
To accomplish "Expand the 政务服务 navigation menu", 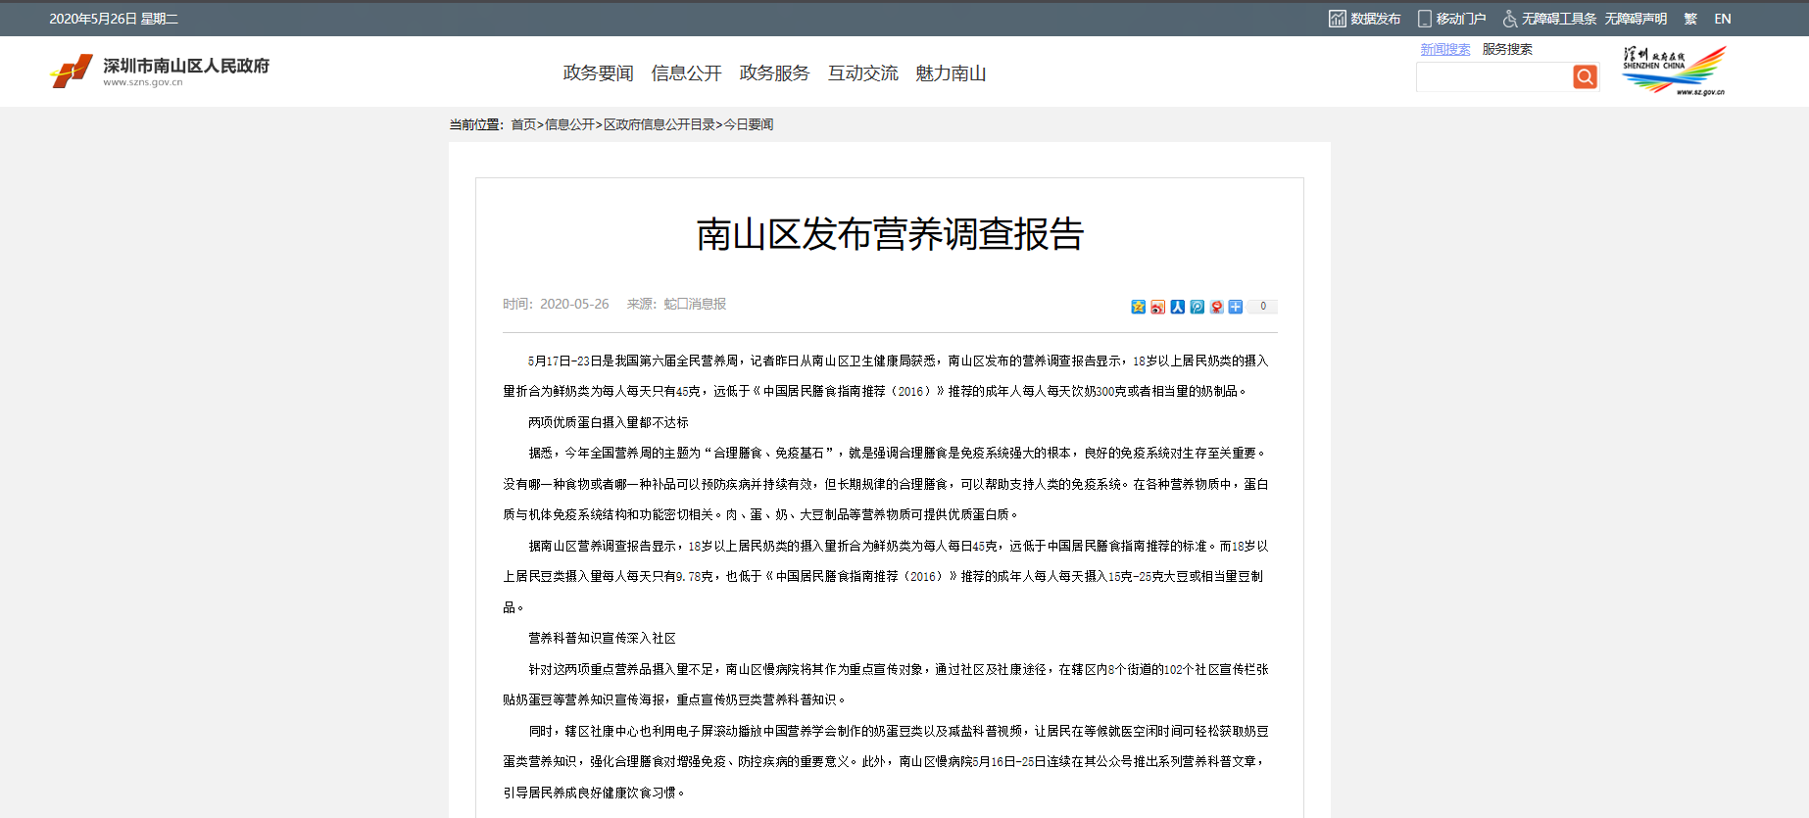I will (774, 73).
